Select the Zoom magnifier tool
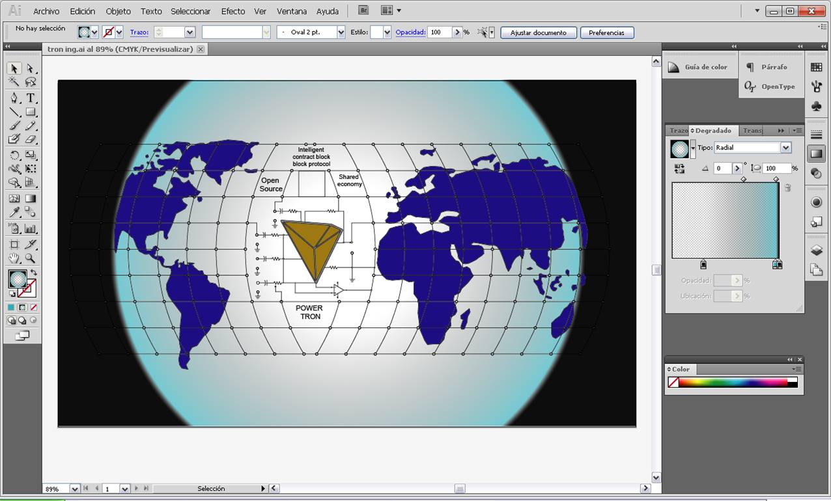This screenshot has width=831, height=501. [30, 258]
